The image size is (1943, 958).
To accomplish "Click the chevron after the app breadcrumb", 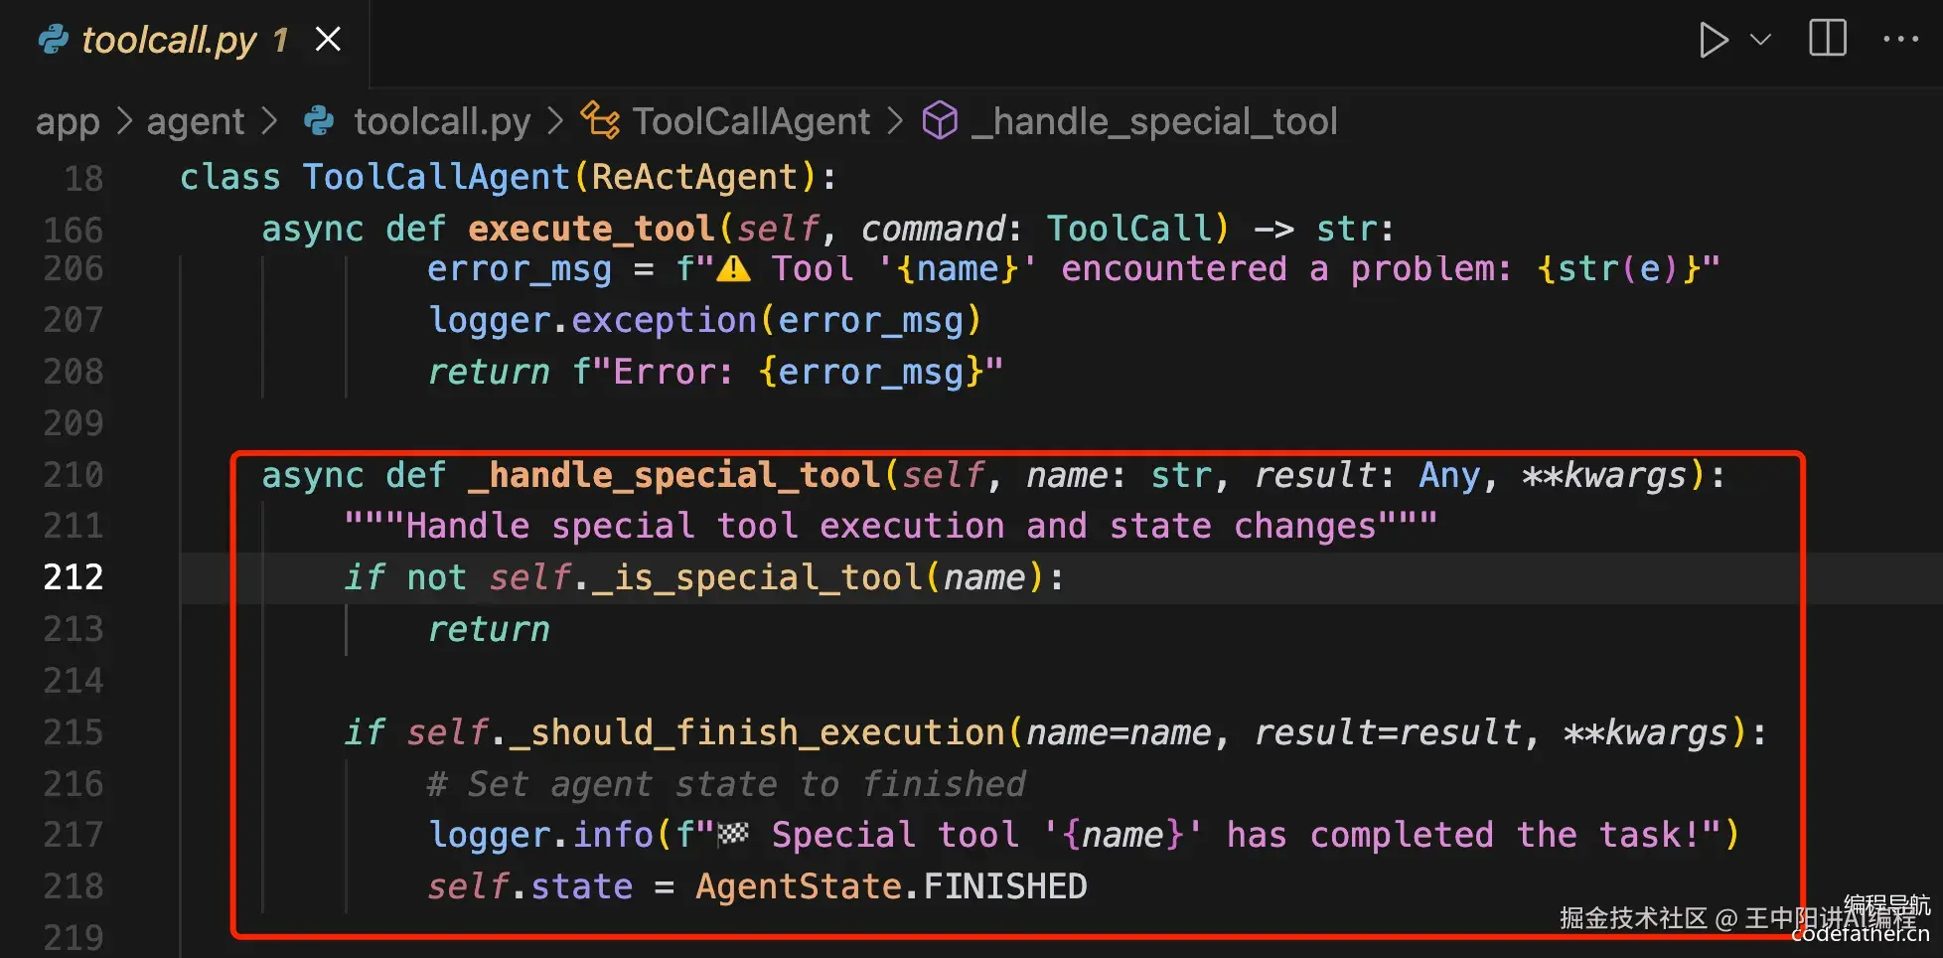I will (x=124, y=122).
